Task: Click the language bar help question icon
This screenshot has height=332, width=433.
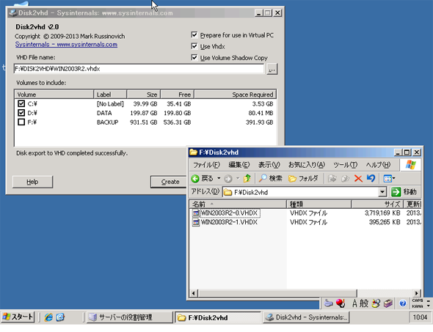Action: (403, 303)
